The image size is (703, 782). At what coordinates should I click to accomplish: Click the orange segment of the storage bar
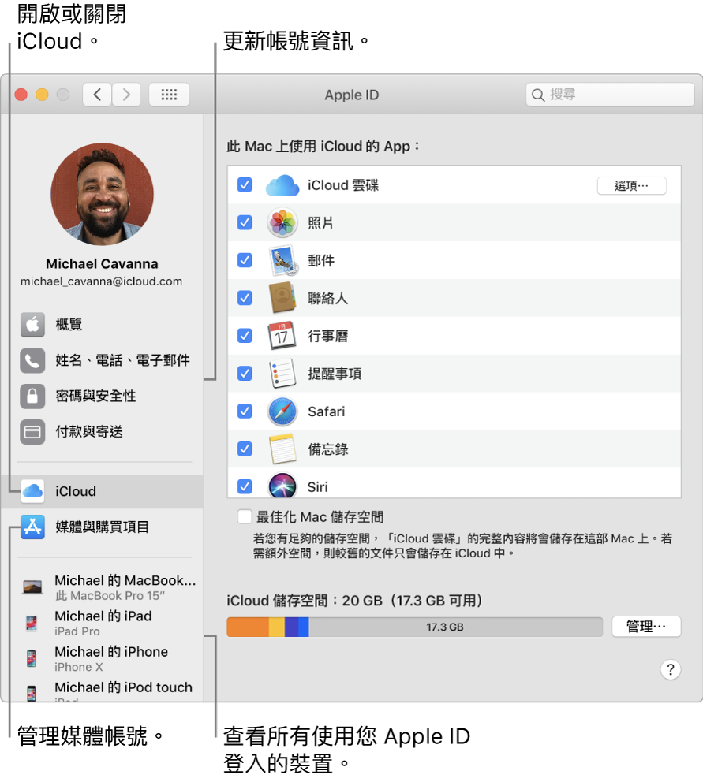coord(248,627)
